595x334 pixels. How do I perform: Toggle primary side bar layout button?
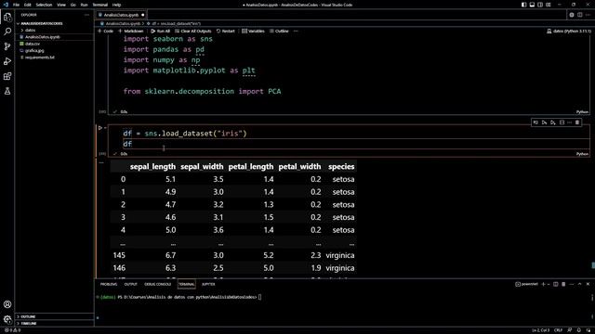pyautogui.click(x=524, y=5)
